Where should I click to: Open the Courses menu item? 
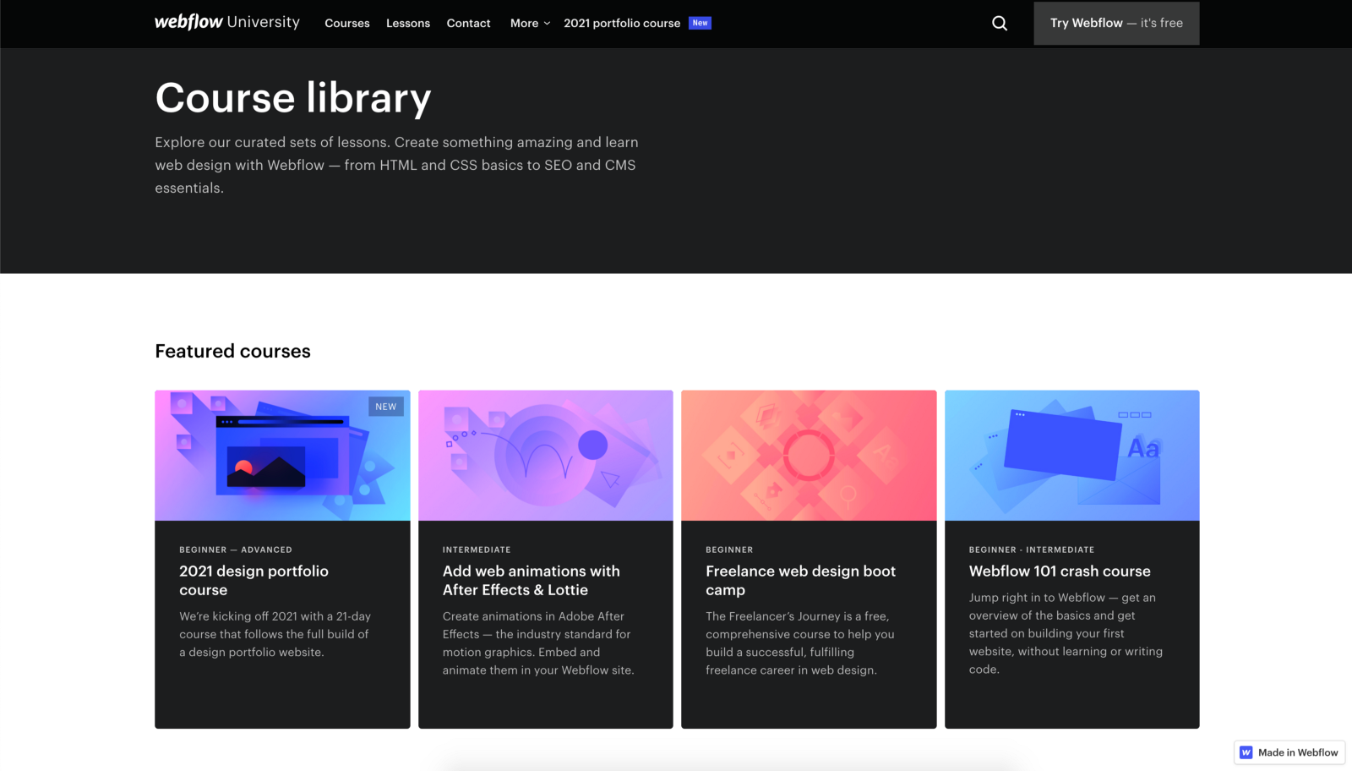(346, 23)
